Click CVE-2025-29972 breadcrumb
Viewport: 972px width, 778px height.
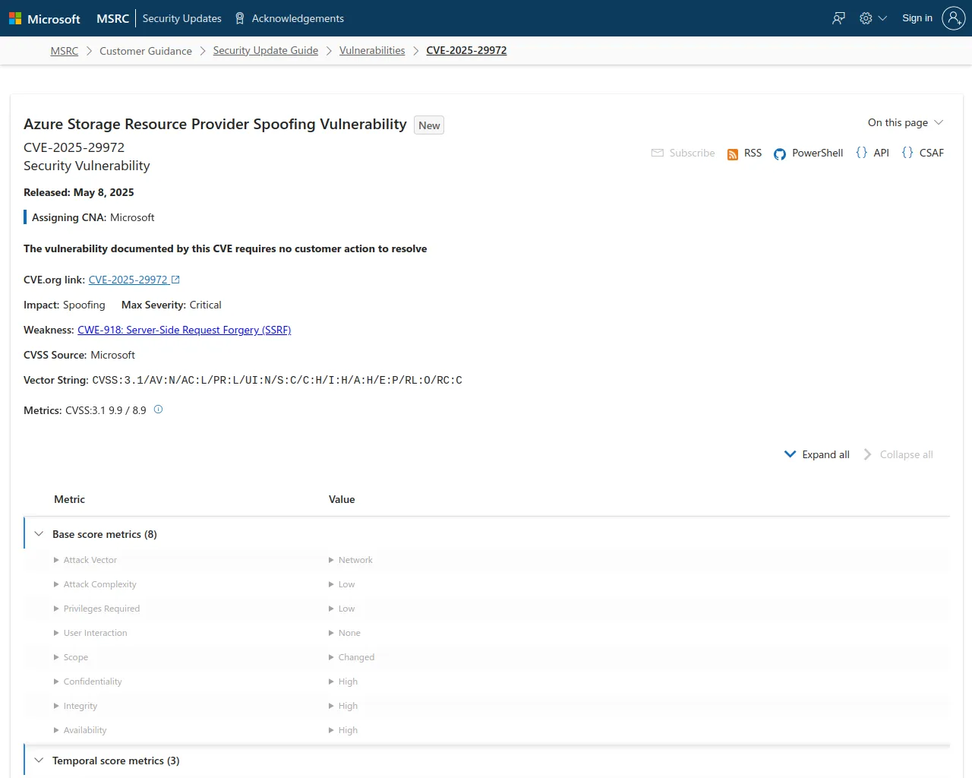(x=466, y=51)
